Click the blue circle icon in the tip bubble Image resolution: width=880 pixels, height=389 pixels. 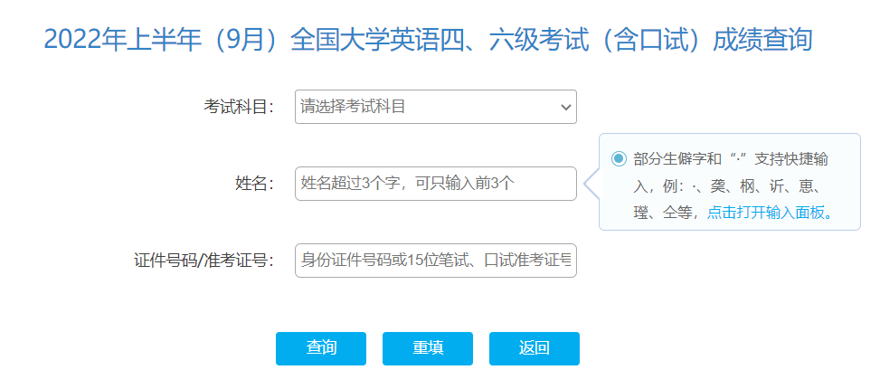pos(619,158)
